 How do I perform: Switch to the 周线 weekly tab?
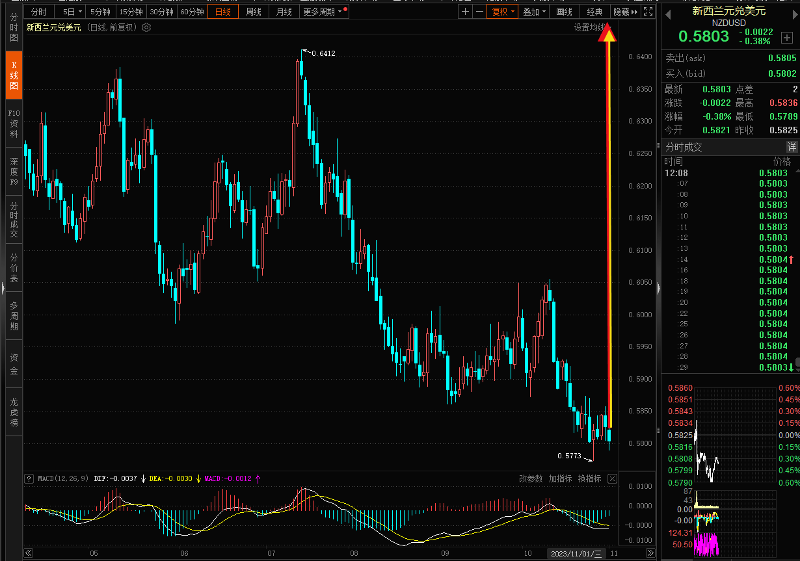(254, 12)
